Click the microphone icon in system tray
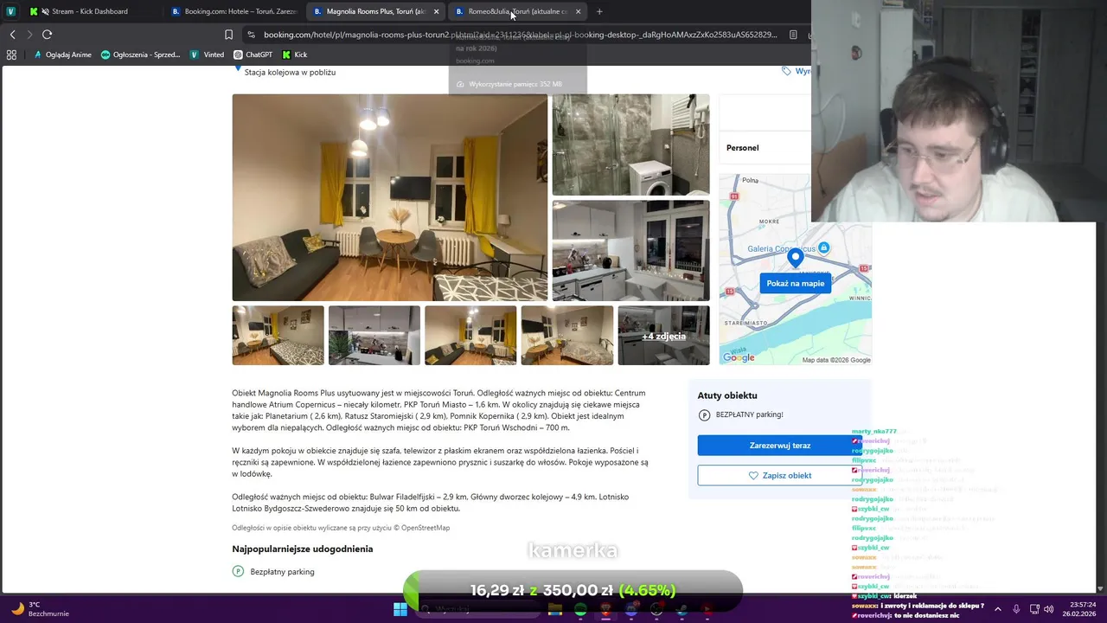 click(1016, 609)
